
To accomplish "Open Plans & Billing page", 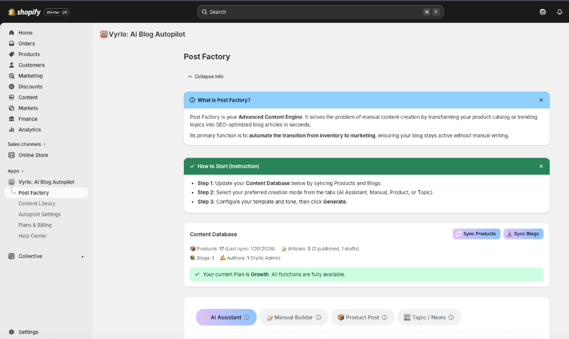I will [x=35, y=225].
